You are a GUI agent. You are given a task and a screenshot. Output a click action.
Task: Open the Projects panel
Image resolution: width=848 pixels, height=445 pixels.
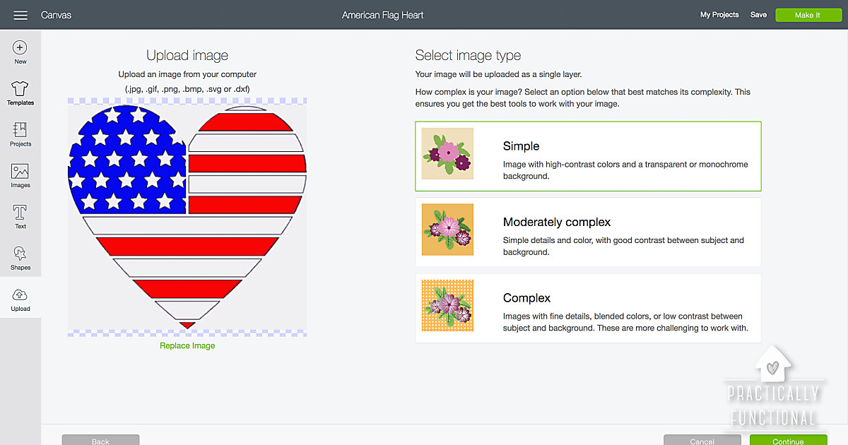click(x=20, y=134)
